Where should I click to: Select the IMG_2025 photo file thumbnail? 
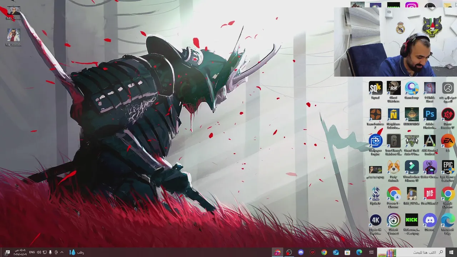pyautogui.click(x=412, y=196)
